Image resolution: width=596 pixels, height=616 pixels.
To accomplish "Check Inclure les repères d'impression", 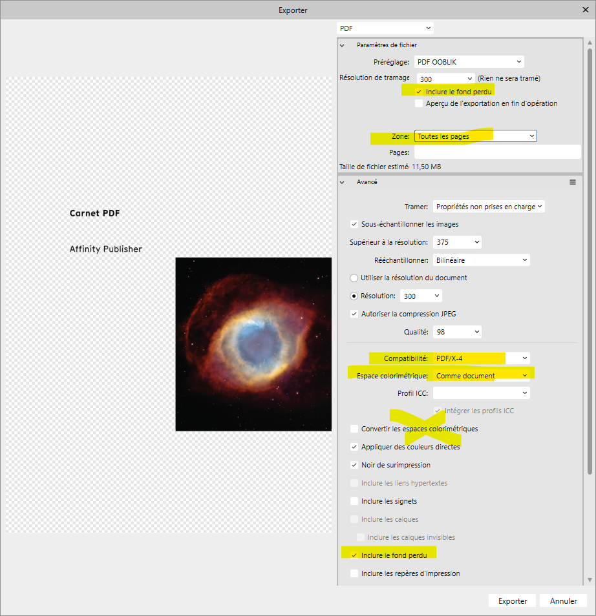I will 354,573.
